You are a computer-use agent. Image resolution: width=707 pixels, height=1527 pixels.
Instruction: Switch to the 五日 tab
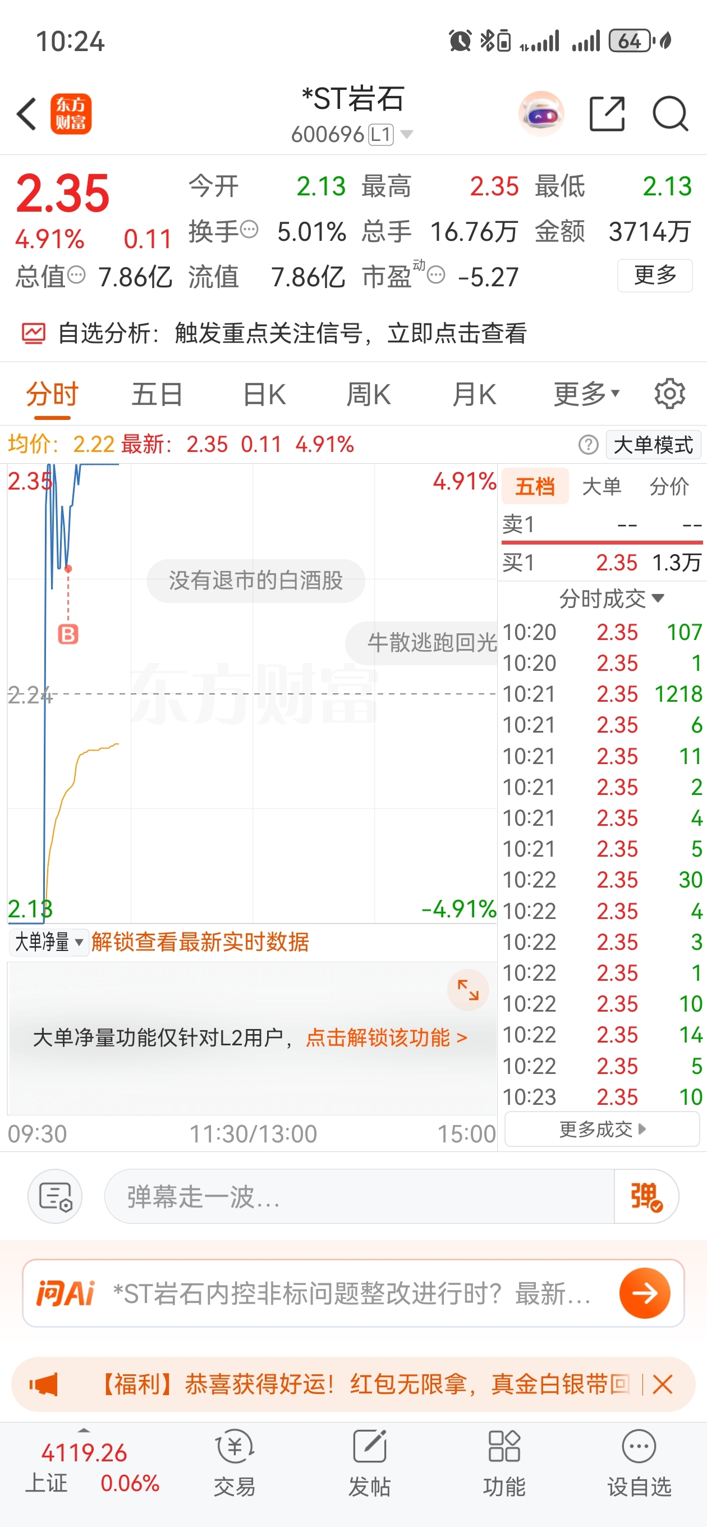click(157, 394)
